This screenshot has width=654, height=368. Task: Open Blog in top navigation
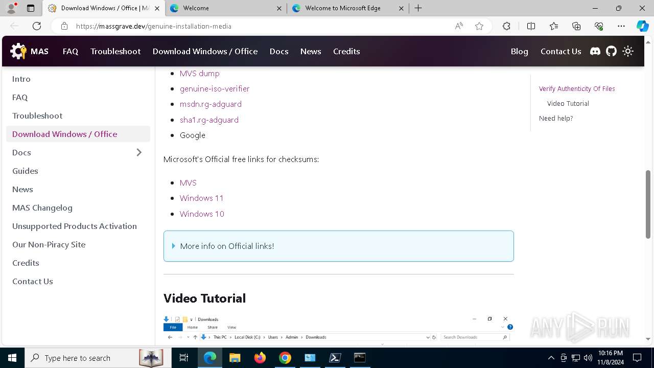pos(519,51)
